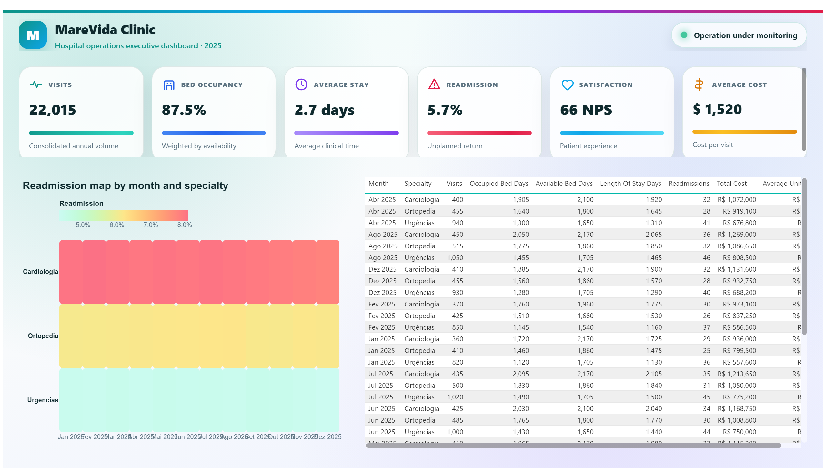Screen dimensions: 826x471
Task: Sort table by Readmissions column header
Action: 689,184
